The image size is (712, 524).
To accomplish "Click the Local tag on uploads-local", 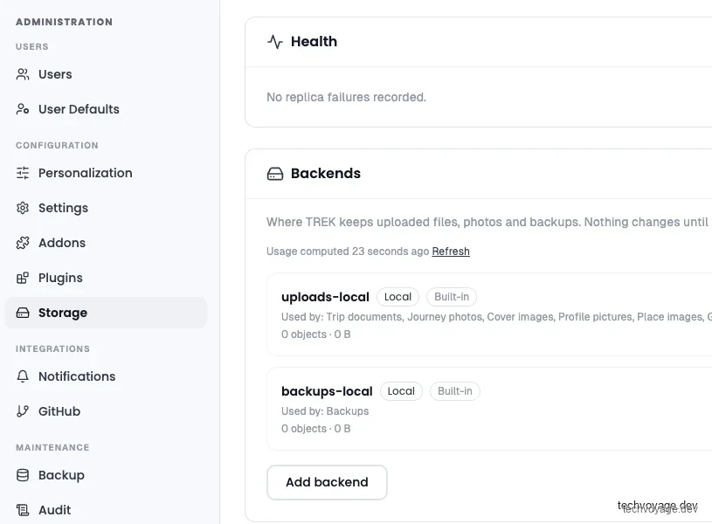I will click(x=397, y=297).
